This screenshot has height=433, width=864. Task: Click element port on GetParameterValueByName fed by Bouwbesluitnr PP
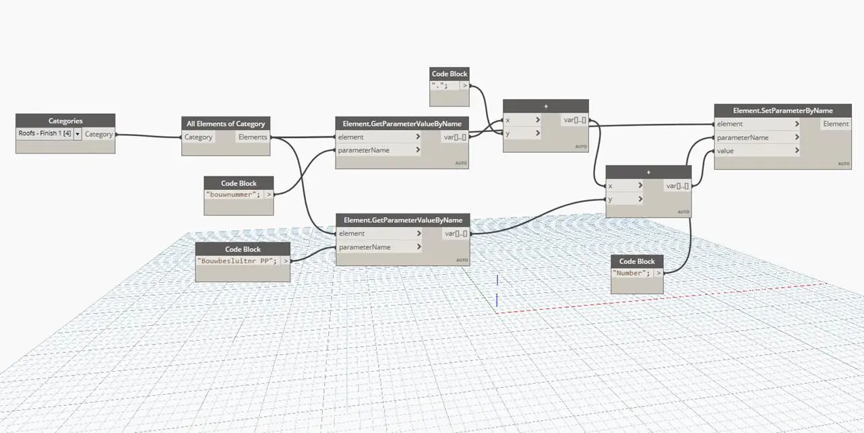point(379,234)
